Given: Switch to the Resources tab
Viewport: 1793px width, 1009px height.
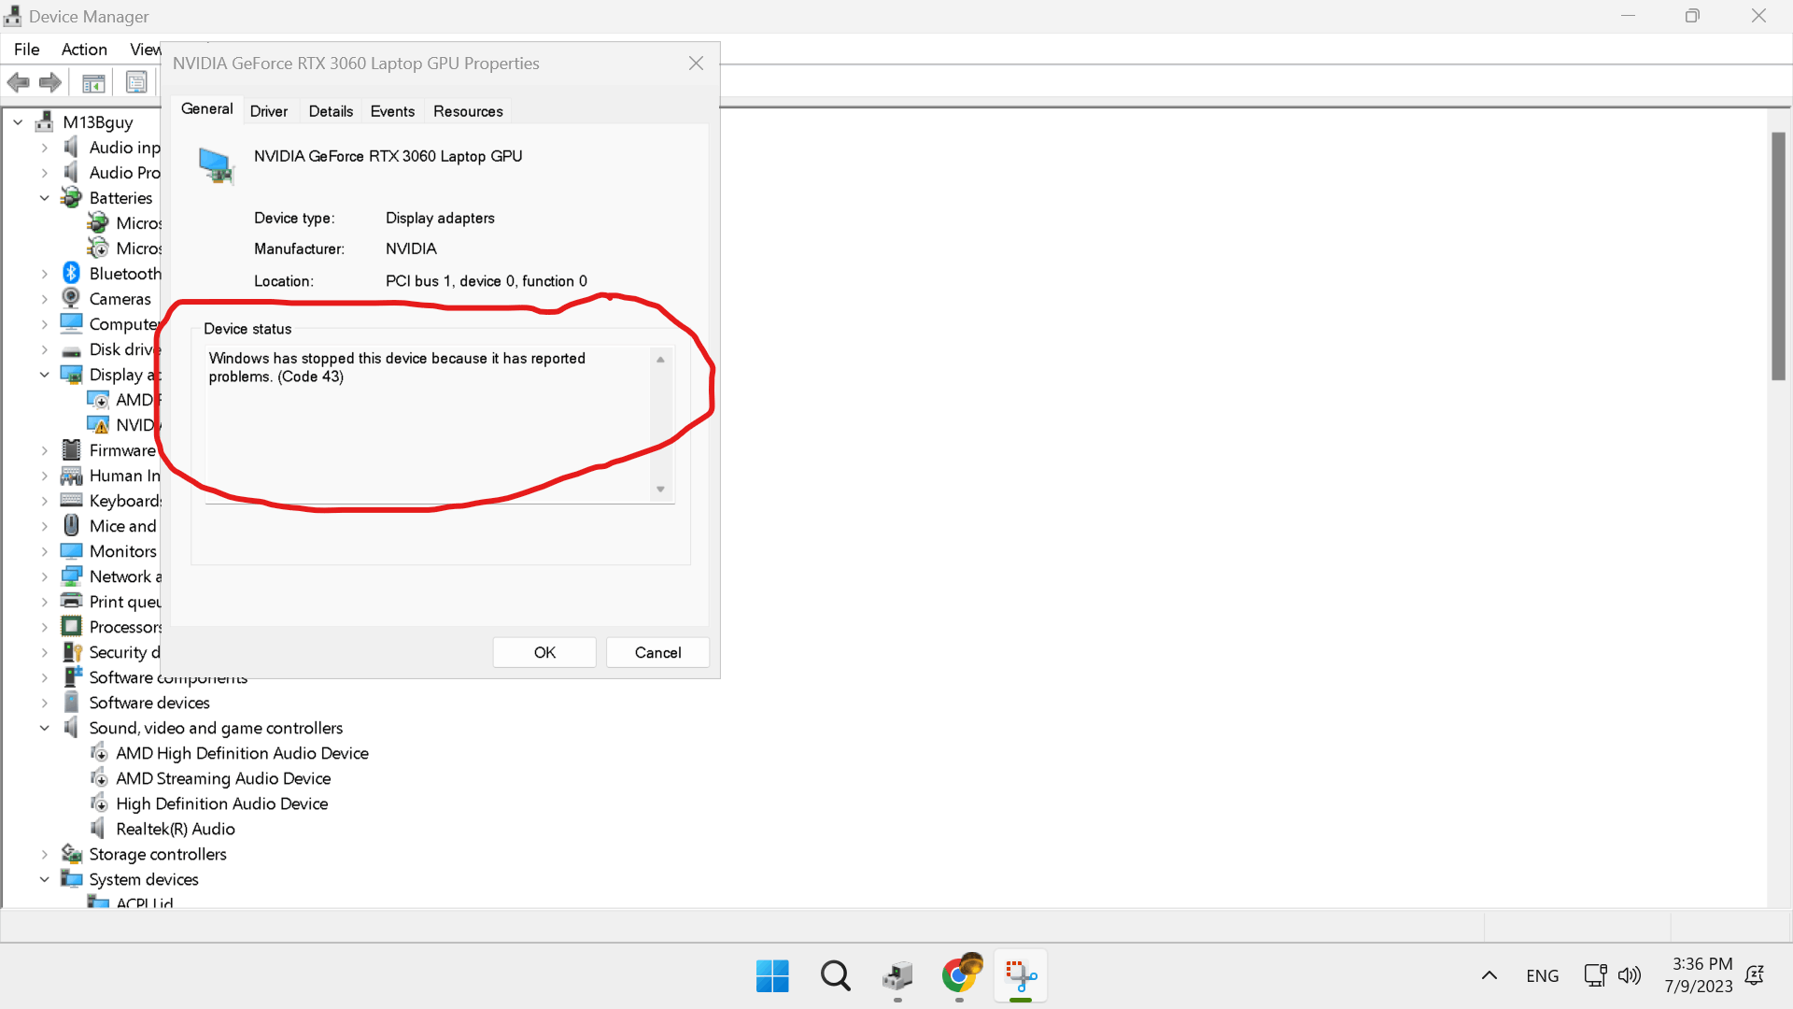Looking at the screenshot, I should pyautogui.click(x=468, y=111).
